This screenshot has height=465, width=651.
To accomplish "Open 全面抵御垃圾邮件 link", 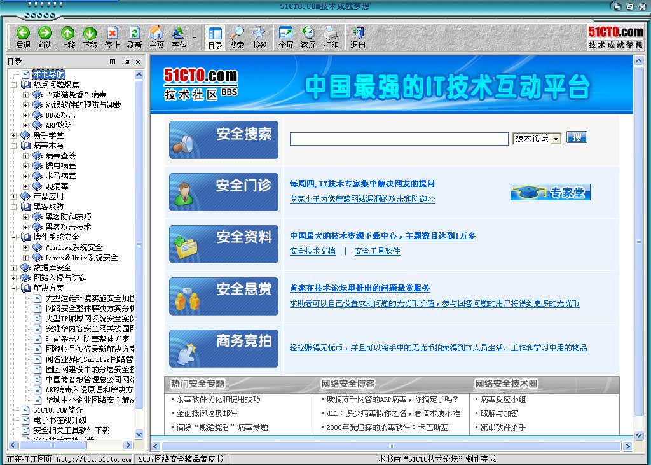I will pos(207,413).
